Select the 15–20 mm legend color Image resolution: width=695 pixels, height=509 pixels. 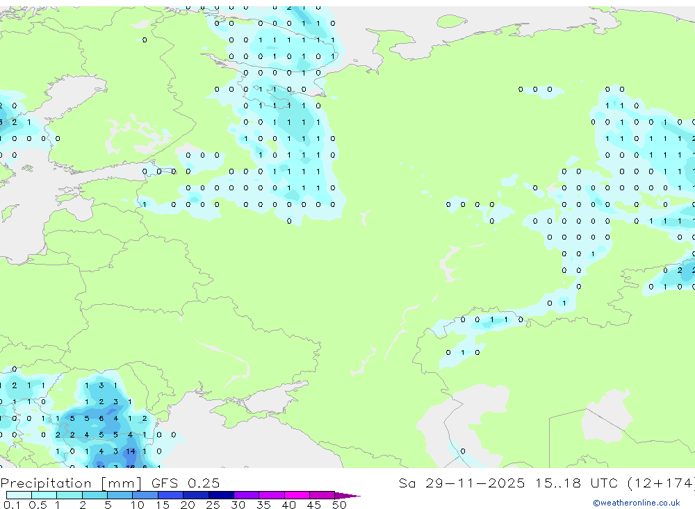171,495
